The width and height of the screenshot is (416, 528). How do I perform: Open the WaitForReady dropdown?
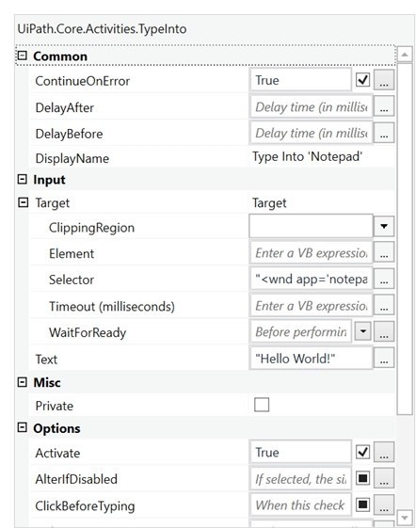[362, 331]
